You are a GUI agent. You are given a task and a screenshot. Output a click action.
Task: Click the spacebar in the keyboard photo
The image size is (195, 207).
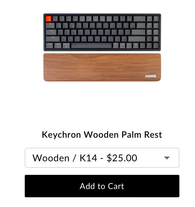[92, 46]
